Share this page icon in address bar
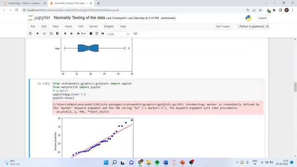The image size is (297, 167). tap(254, 10)
